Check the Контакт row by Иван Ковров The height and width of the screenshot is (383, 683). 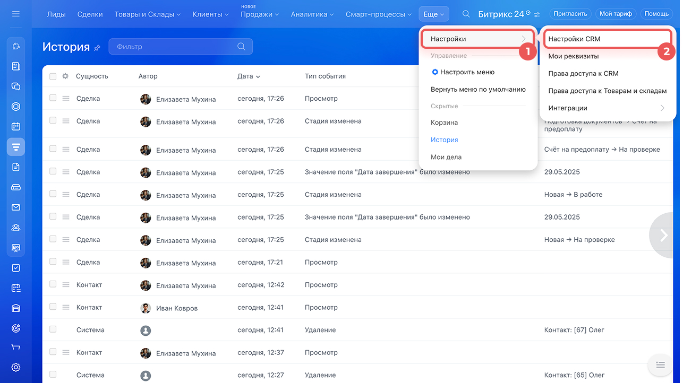point(53,307)
